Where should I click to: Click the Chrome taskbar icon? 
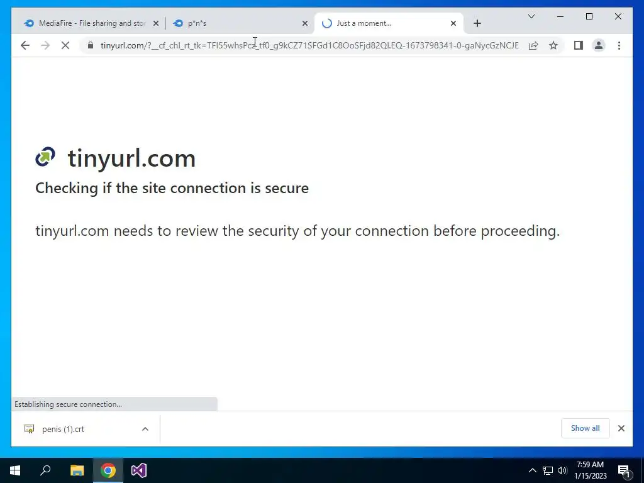tap(108, 470)
